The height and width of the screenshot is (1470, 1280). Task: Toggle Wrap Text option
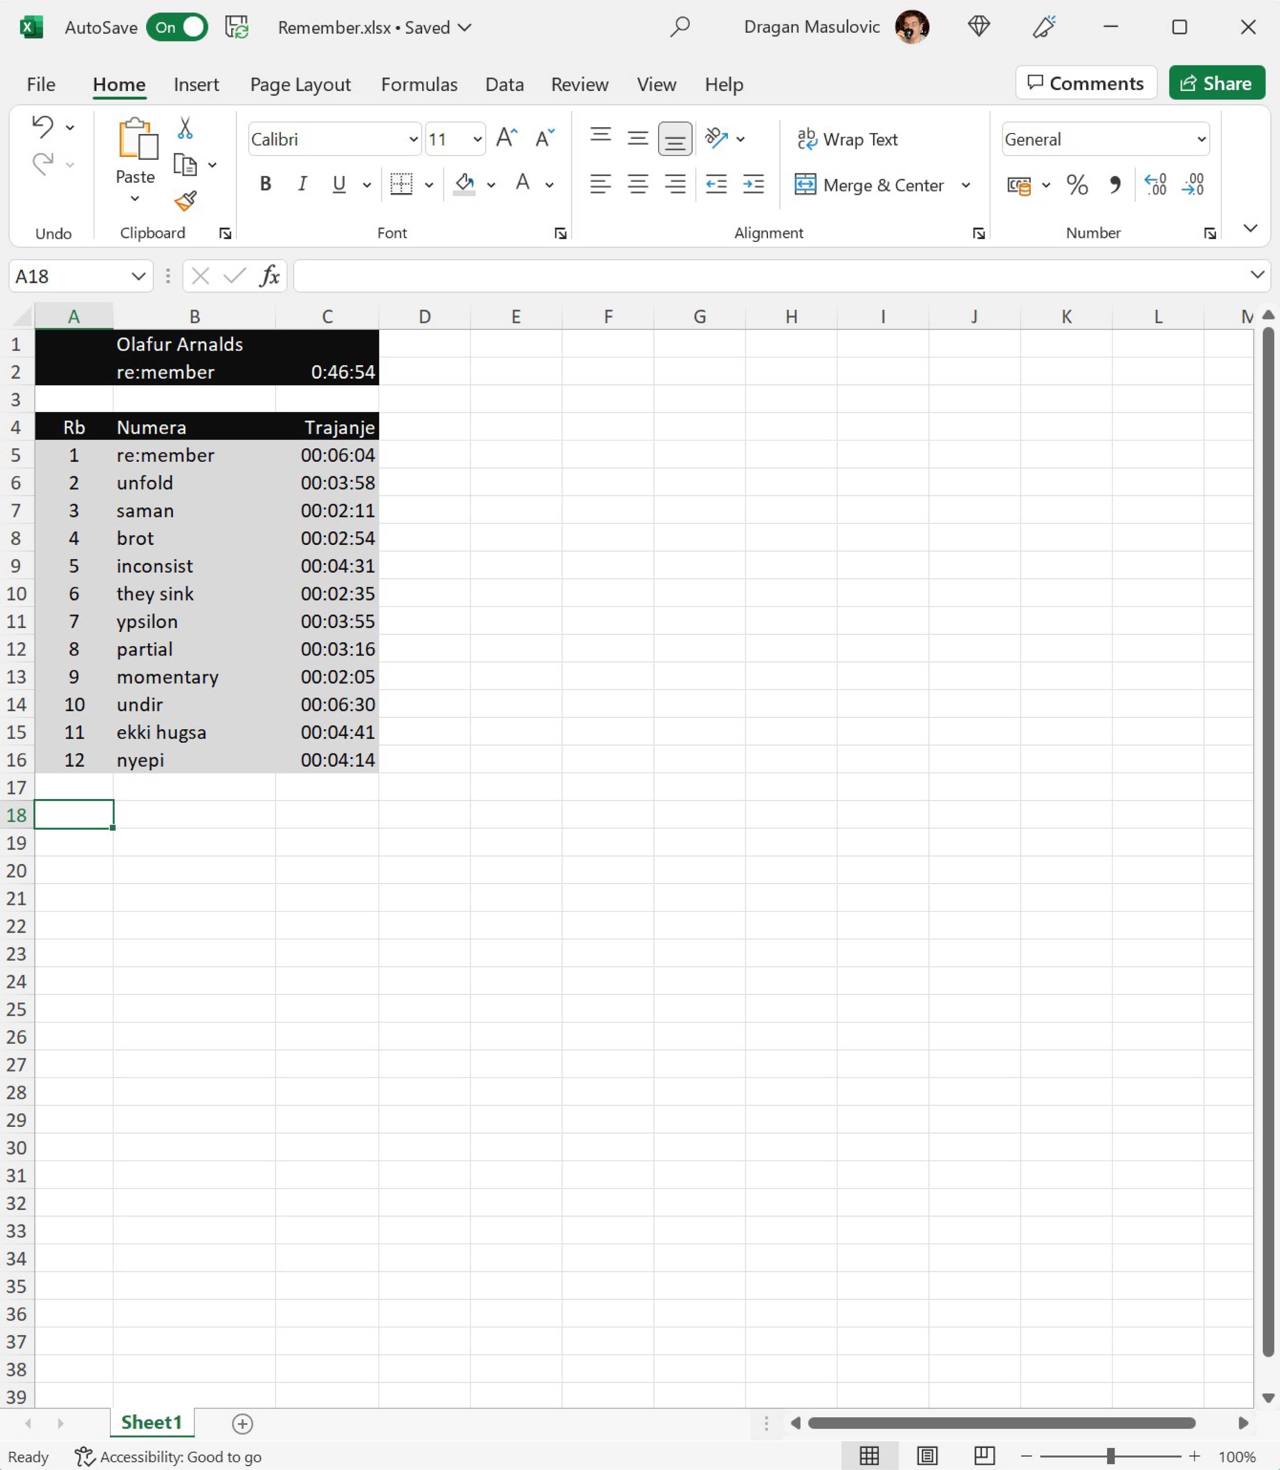(x=847, y=139)
